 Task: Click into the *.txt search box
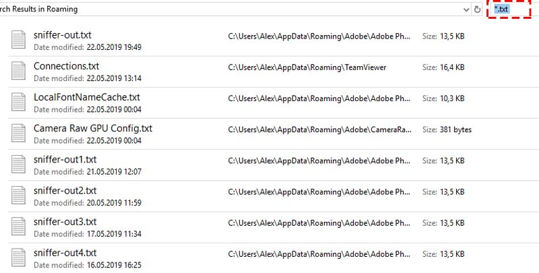click(509, 9)
